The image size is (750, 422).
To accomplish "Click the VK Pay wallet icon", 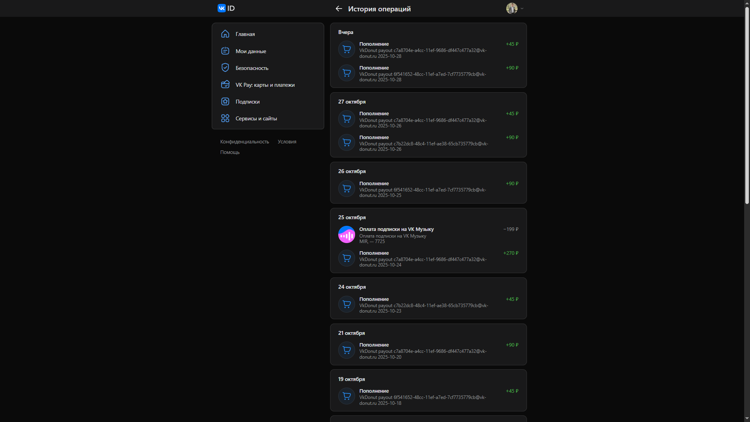I will [x=225, y=84].
